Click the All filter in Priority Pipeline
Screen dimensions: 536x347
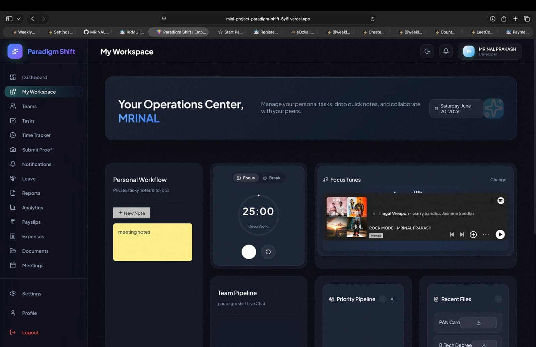click(x=393, y=299)
